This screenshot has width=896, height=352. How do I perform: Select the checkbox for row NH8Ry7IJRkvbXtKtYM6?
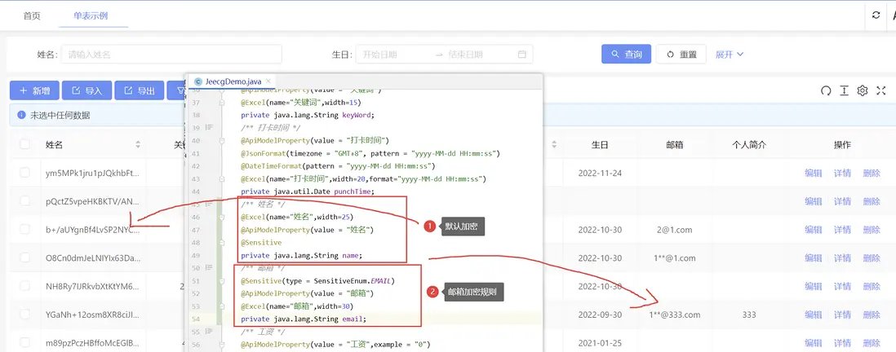click(25, 286)
